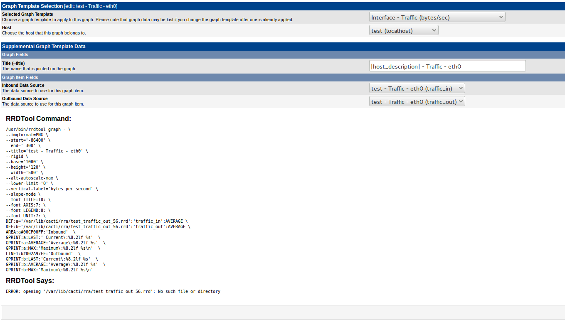Open the Host dropdown showing test (localhost)
565x332 pixels.
click(x=404, y=30)
